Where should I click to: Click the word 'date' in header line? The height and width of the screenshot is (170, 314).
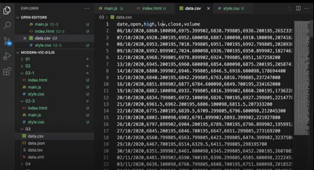122,24
